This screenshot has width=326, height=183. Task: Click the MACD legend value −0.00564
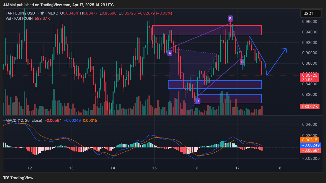pos(53,121)
